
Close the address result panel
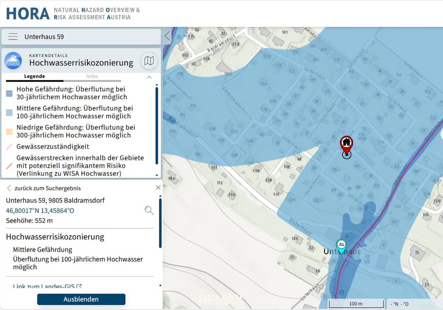[158, 187]
